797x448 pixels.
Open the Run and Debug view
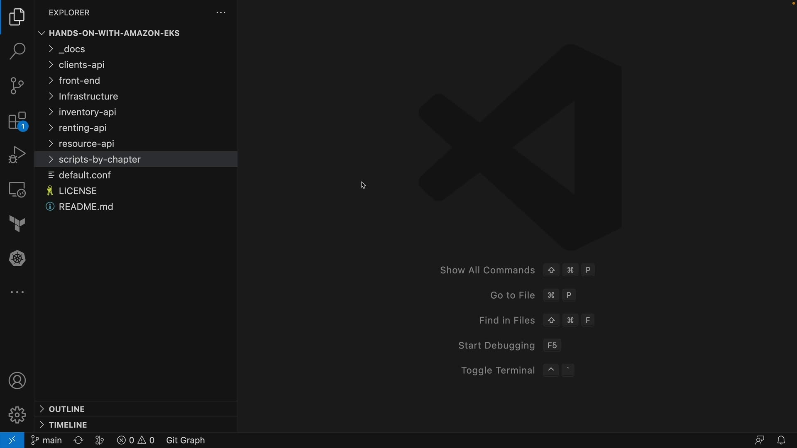point(17,155)
